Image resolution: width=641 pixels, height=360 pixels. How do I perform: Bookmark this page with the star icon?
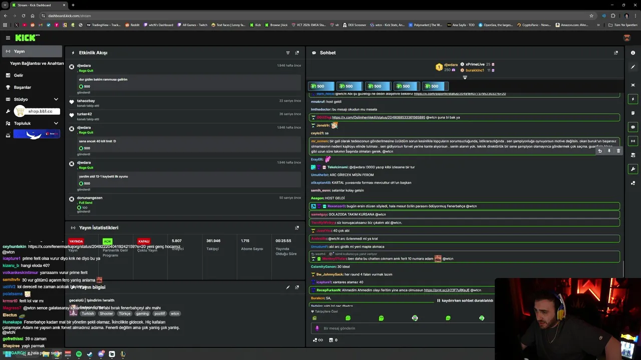tap(591, 15)
